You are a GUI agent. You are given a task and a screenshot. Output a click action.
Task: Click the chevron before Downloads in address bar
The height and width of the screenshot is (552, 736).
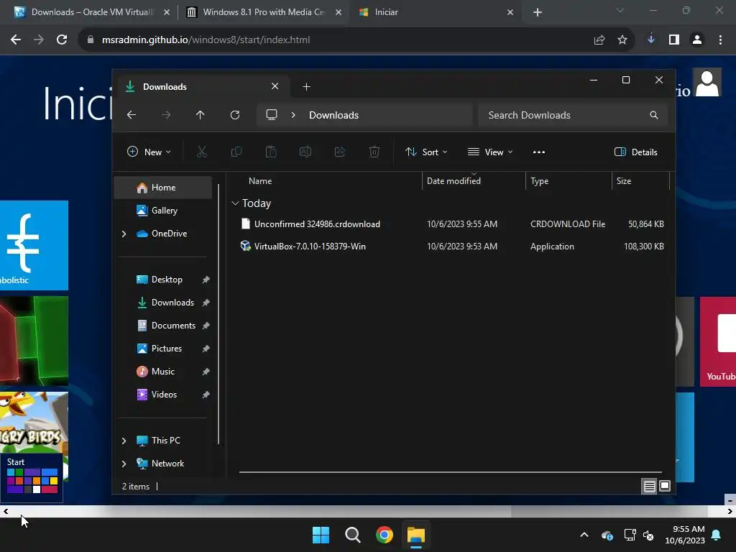293,115
